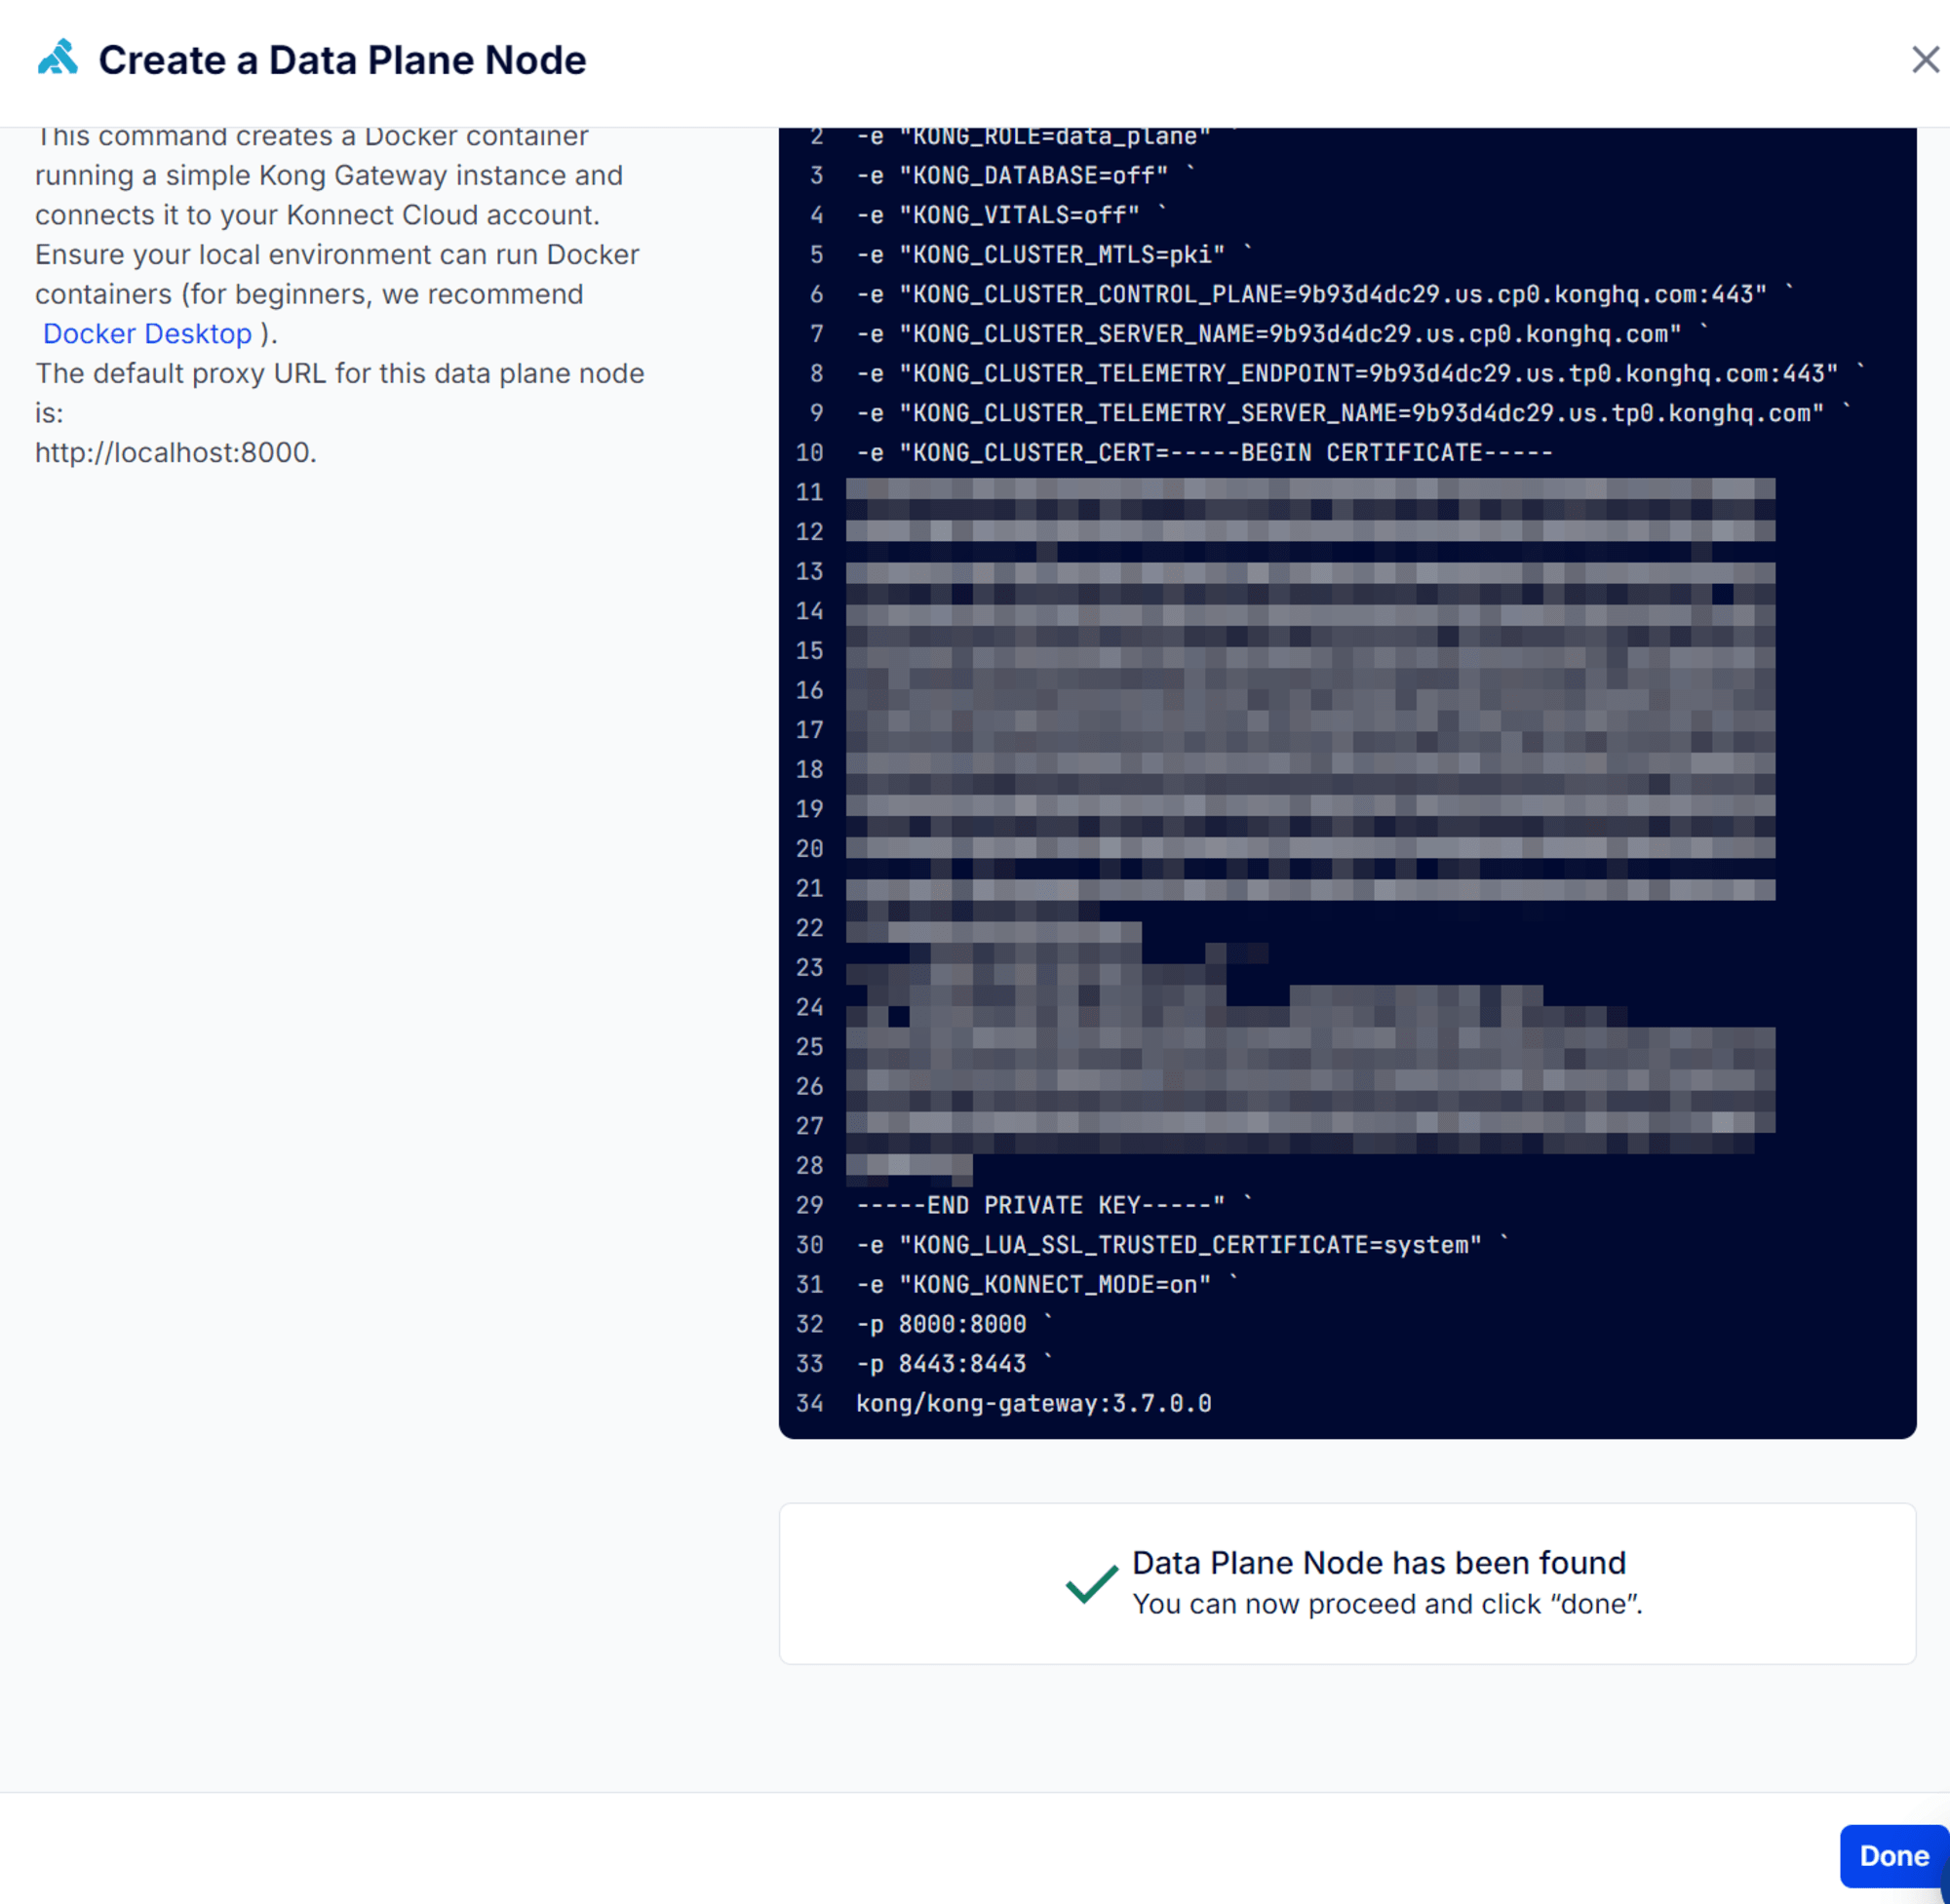Click the KONG_KONNECT_MODE=on code line
The image size is (1950, 1904).
coord(1047,1284)
